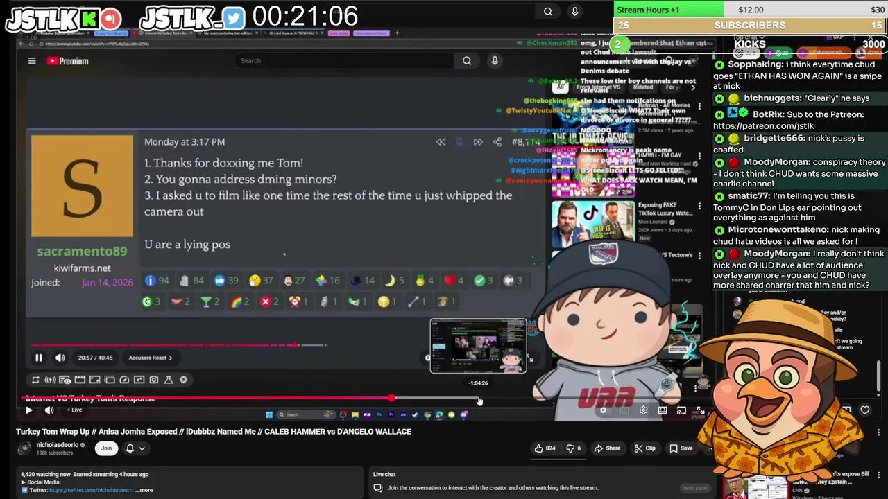888x499 pixels.
Task: Open search magnifier in top dark bar
Action: click(548, 11)
